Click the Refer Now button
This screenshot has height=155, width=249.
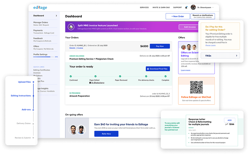(x=106, y=134)
